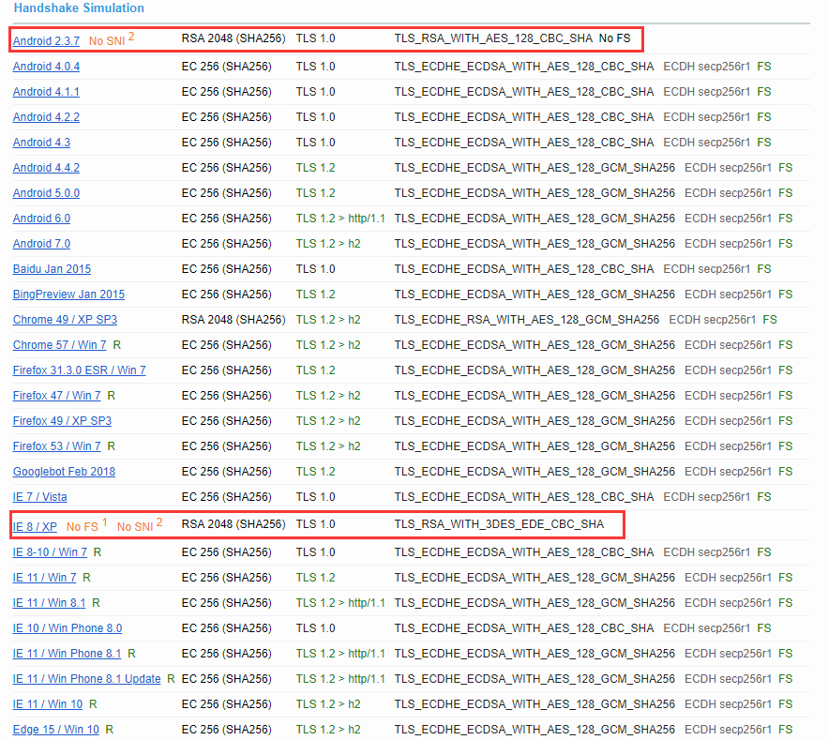This screenshot has width=828, height=740.
Task: Open the Googlebot Feb 2018 link
Action: point(64,472)
